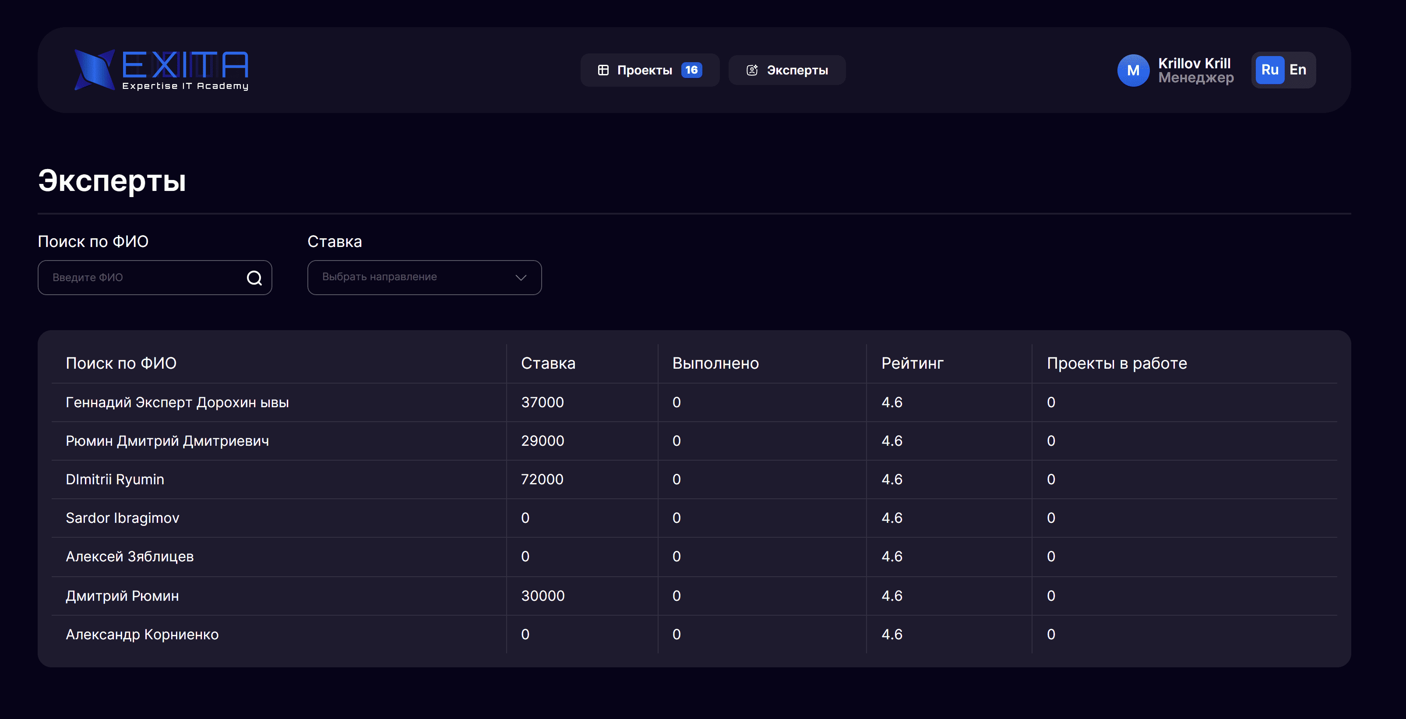This screenshot has height=719, width=1406.
Task: Open the Krillov Krill profile name
Action: coord(1194,63)
